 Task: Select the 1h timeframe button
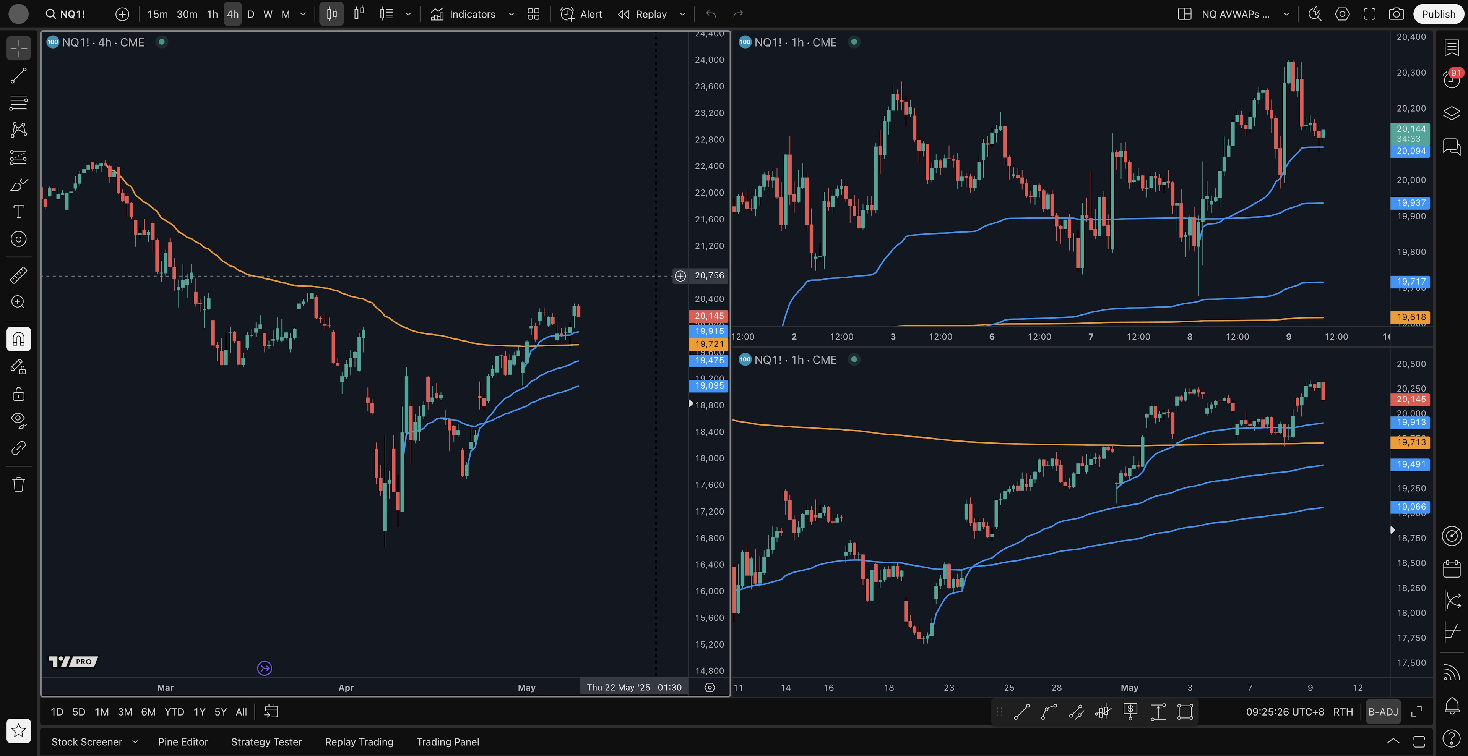pos(212,14)
